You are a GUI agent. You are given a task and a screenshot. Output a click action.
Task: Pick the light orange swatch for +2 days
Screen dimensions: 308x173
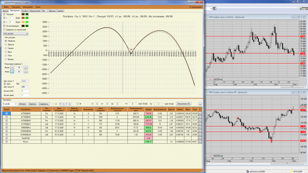[23, 22]
